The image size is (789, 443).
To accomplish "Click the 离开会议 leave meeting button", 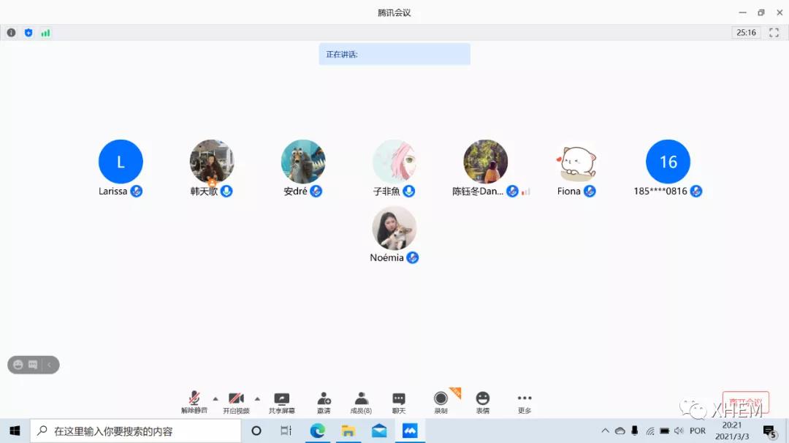I will pyautogui.click(x=747, y=401).
